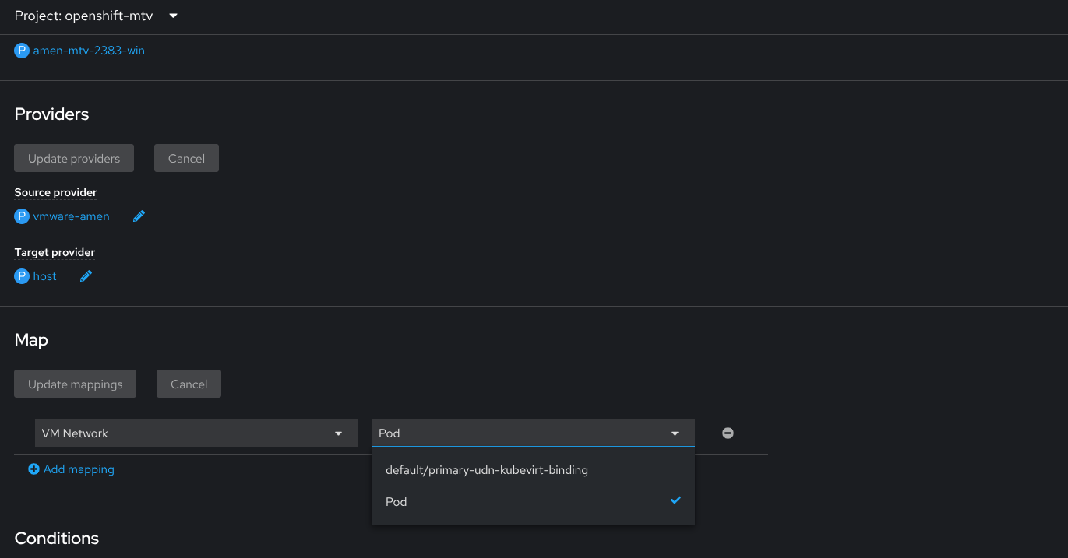Edit target provider with pencil icon

pos(86,276)
